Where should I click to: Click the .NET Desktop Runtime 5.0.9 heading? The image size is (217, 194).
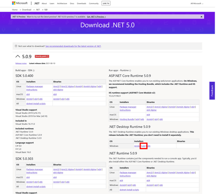[x=129, y=127]
